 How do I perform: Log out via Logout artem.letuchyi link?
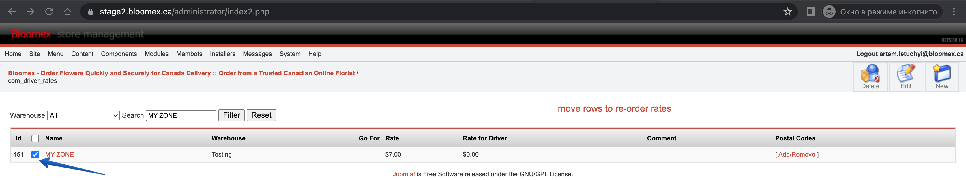pyautogui.click(x=909, y=54)
